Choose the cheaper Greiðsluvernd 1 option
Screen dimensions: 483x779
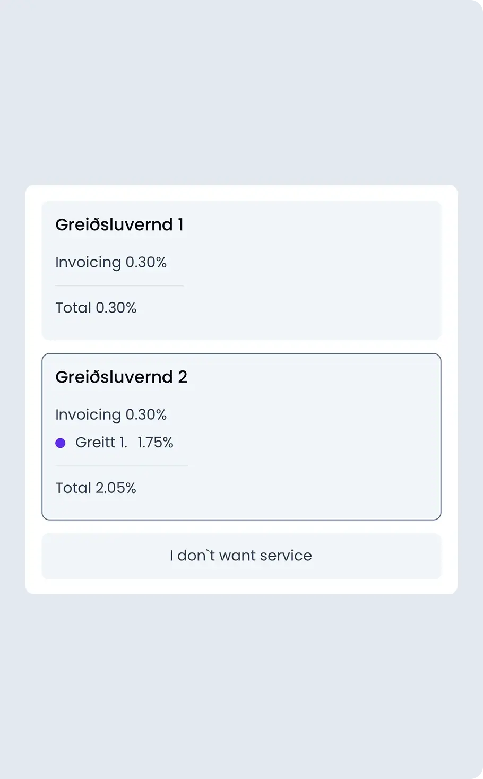coord(241,270)
